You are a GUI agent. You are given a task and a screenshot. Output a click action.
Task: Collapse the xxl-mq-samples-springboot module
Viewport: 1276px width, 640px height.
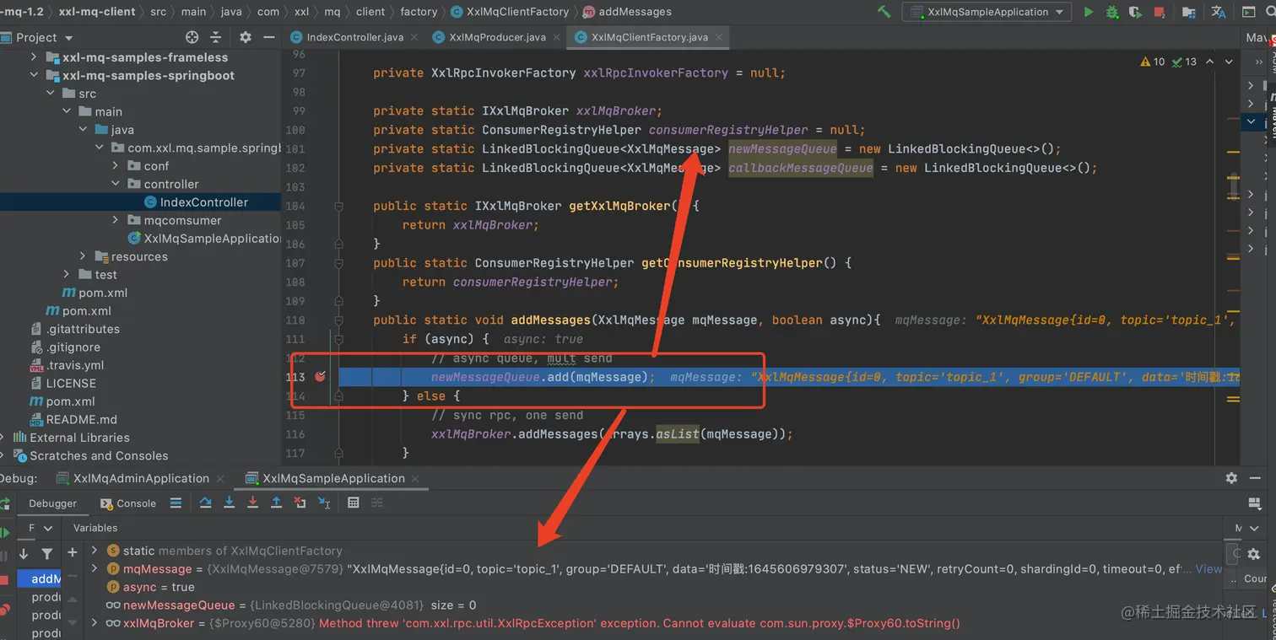click(34, 75)
